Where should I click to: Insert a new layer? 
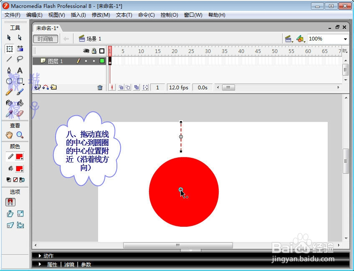38,87
